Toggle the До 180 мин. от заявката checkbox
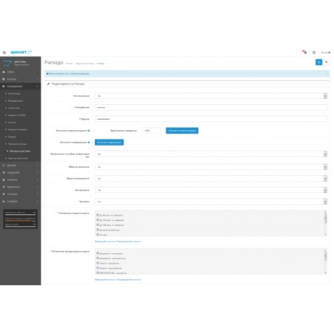Viewport: 334px width, 334px height. (98, 224)
